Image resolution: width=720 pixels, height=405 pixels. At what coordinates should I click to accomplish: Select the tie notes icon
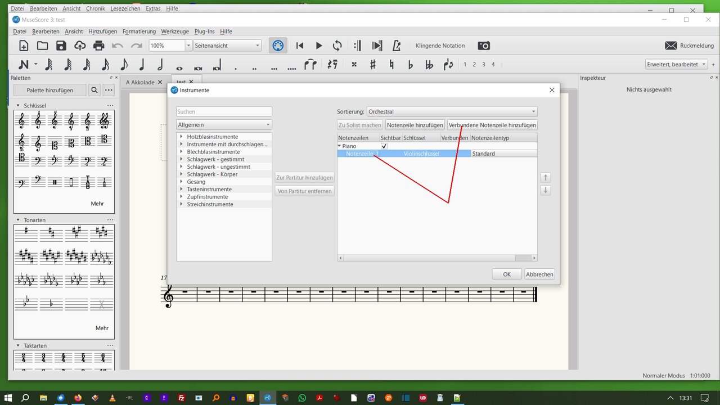[310, 65]
